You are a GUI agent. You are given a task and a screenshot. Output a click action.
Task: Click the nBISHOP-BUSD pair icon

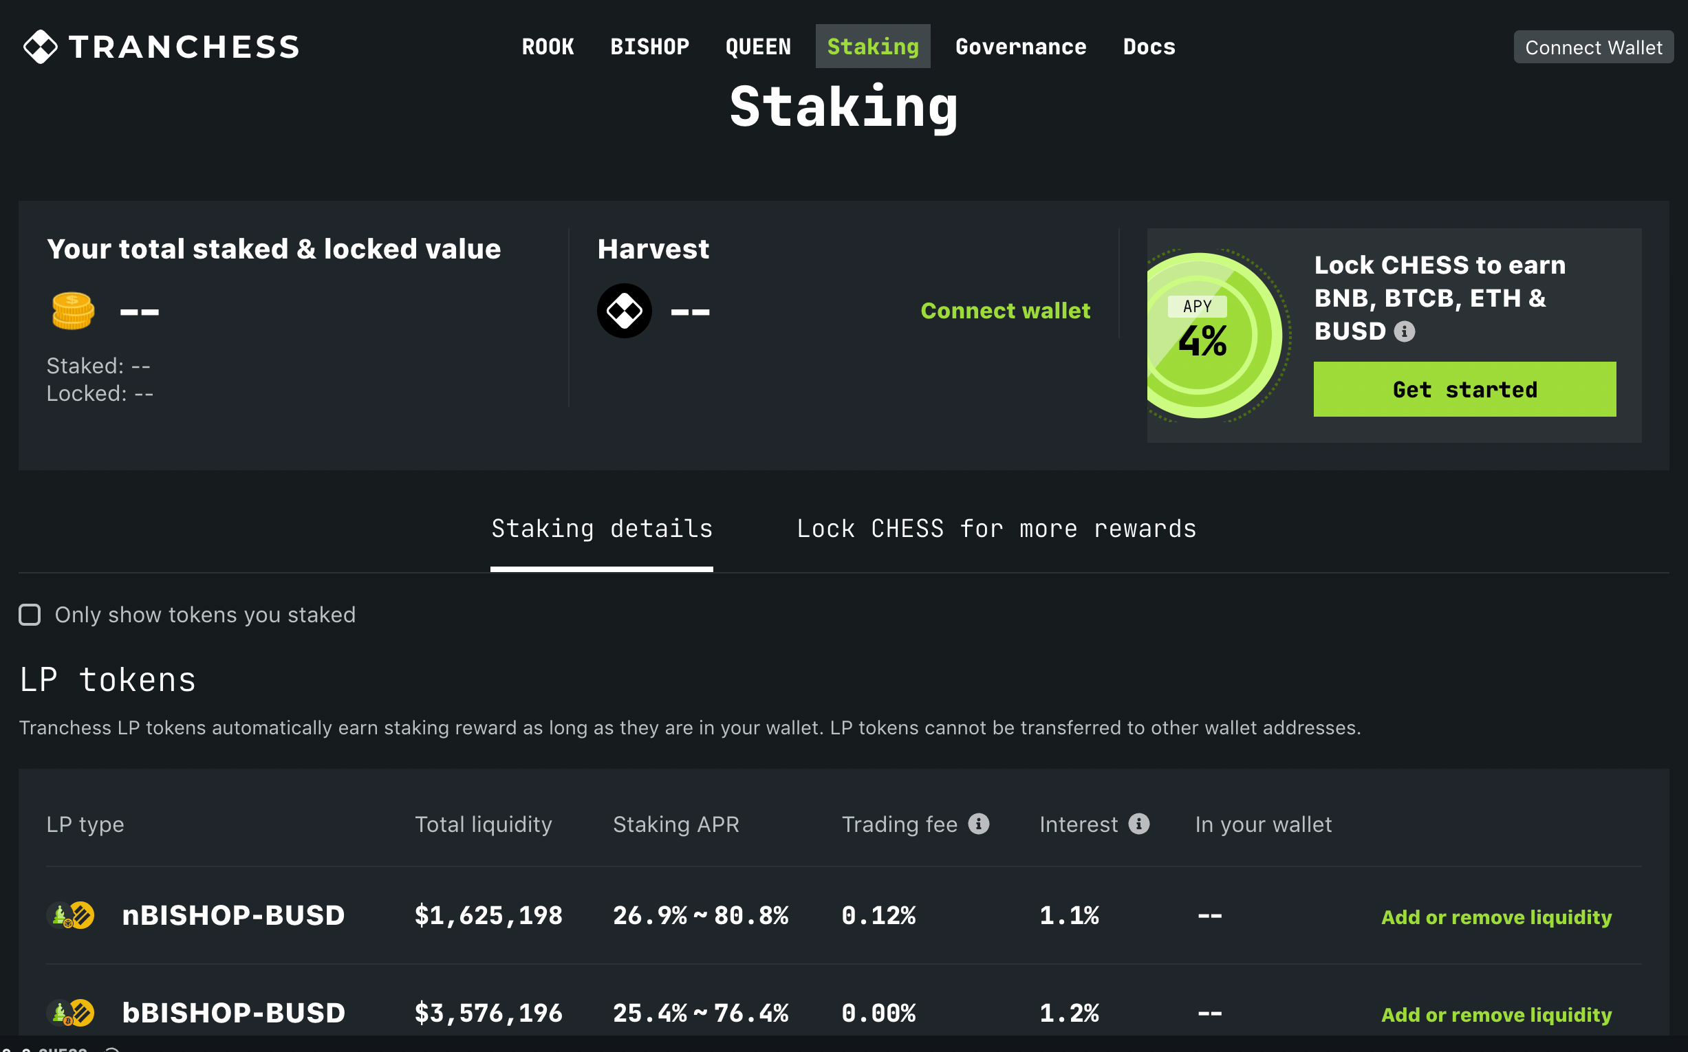point(71,915)
